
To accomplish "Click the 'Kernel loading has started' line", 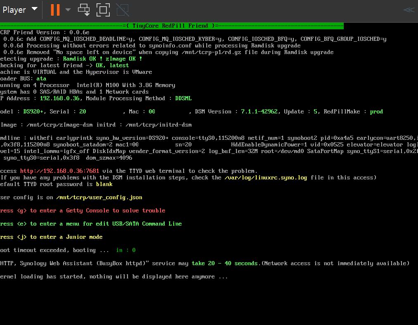I will point(114,276).
